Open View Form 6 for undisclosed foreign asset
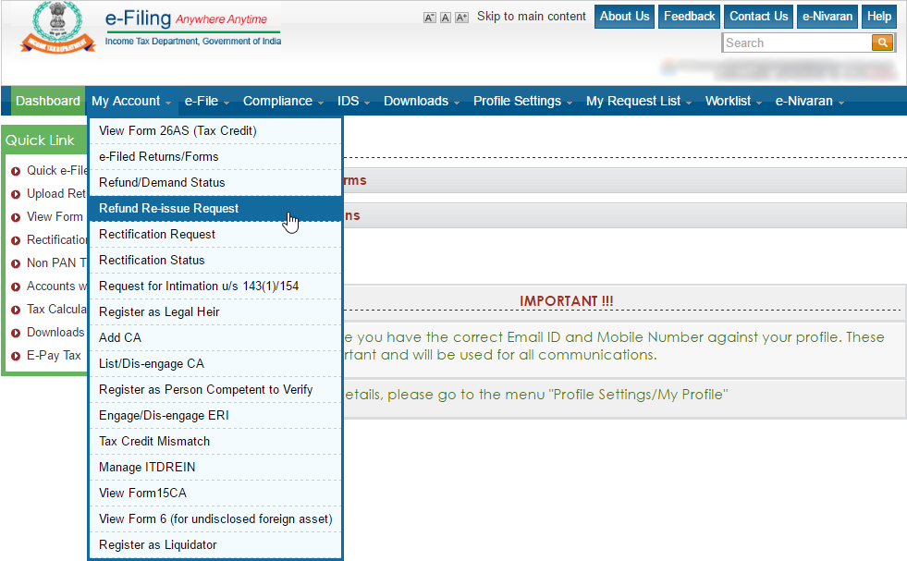The width and height of the screenshot is (907, 561). 215,519
